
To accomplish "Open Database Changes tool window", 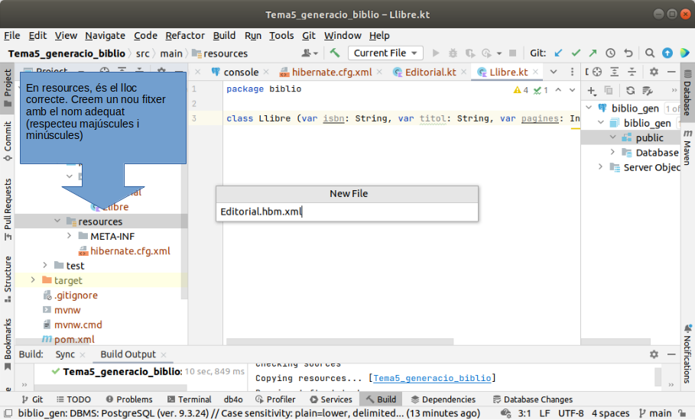I will pos(532,399).
